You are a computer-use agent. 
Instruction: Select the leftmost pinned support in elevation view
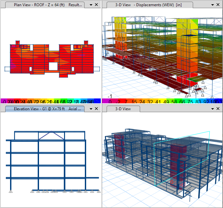[11, 191]
